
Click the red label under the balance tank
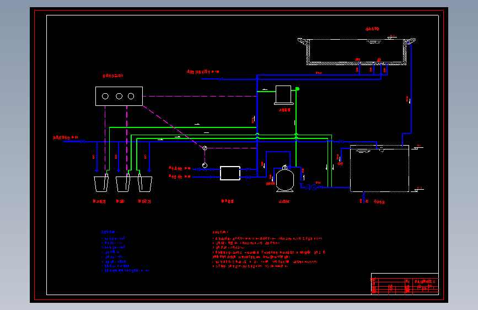(379, 202)
